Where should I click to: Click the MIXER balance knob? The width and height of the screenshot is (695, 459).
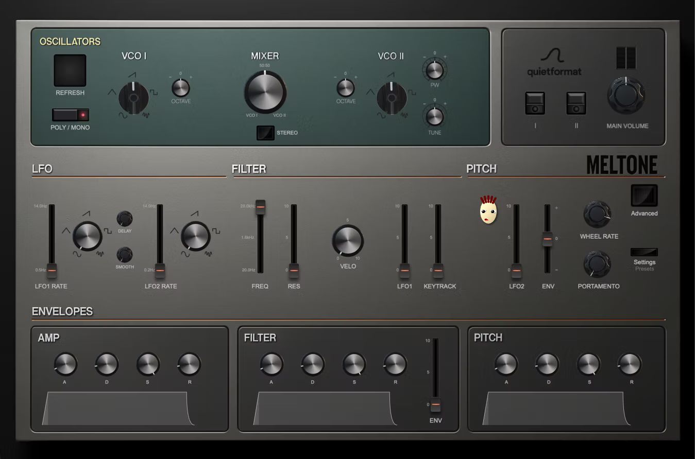tap(265, 92)
